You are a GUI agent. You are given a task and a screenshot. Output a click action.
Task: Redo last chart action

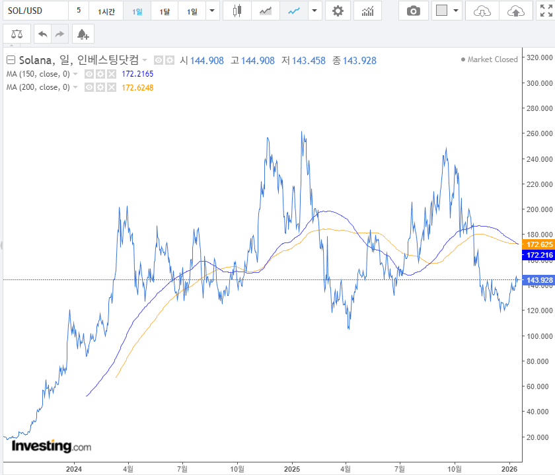[60, 34]
